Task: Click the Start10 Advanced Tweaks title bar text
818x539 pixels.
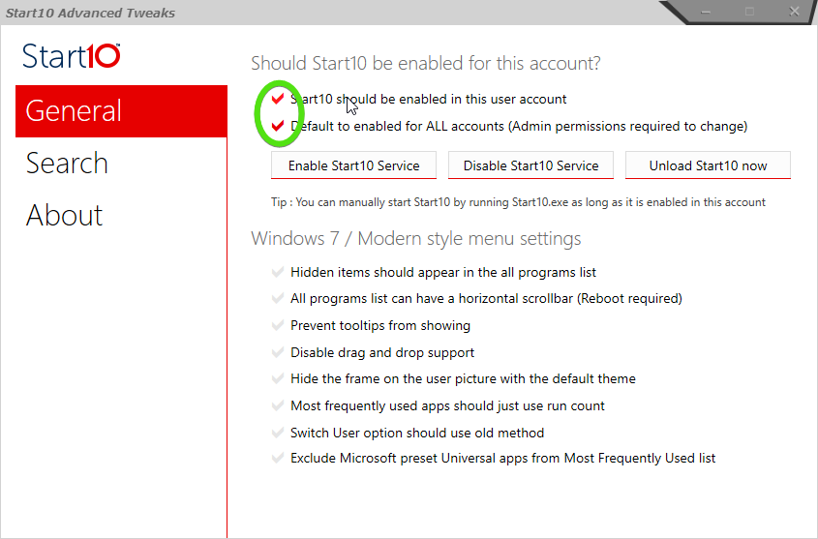Action: pos(90,13)
